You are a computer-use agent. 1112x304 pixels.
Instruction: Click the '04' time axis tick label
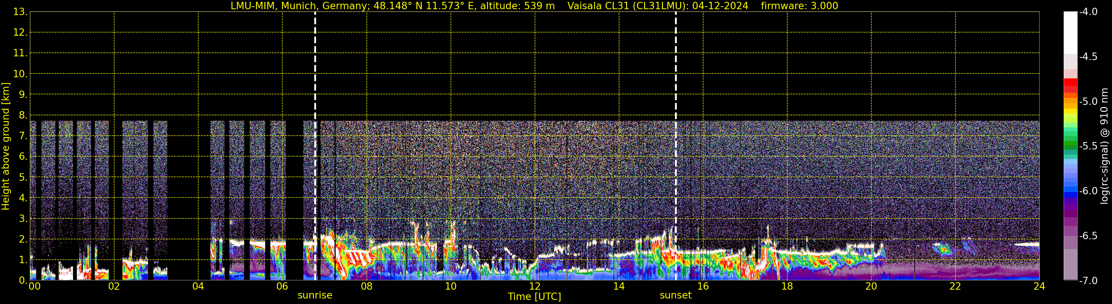(x=198, y=287)
